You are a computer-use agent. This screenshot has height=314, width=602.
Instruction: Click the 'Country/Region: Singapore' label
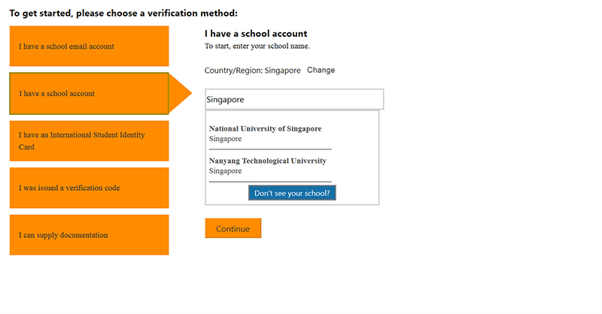pos(252,70)
